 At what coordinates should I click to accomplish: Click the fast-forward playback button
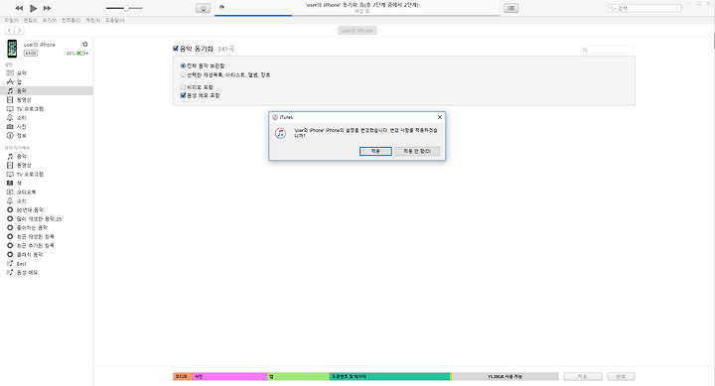click(x=47, y=8)
